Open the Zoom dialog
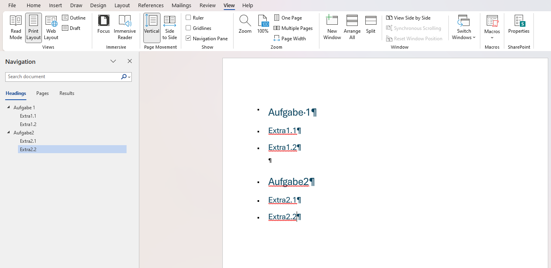 pyautogui.click(x=245, y=25)
